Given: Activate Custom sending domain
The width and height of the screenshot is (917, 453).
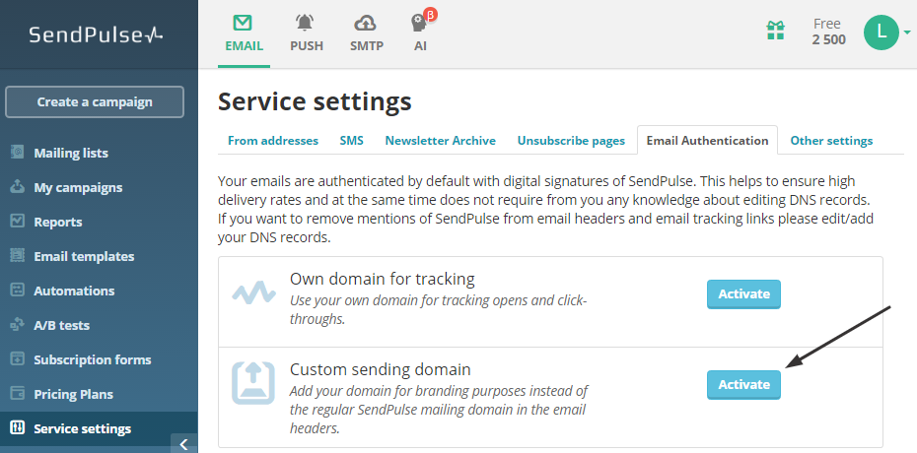Looking at the screenshot, I should 743,385.
